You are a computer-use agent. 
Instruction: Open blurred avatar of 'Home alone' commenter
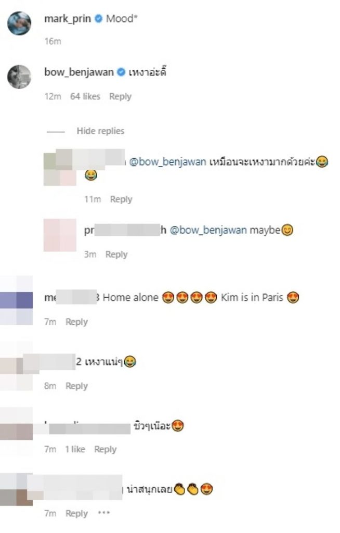(x=16, y=300)
